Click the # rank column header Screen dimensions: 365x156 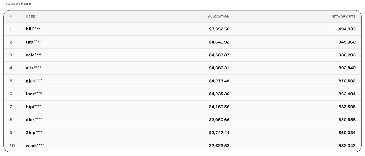point(11,16)
